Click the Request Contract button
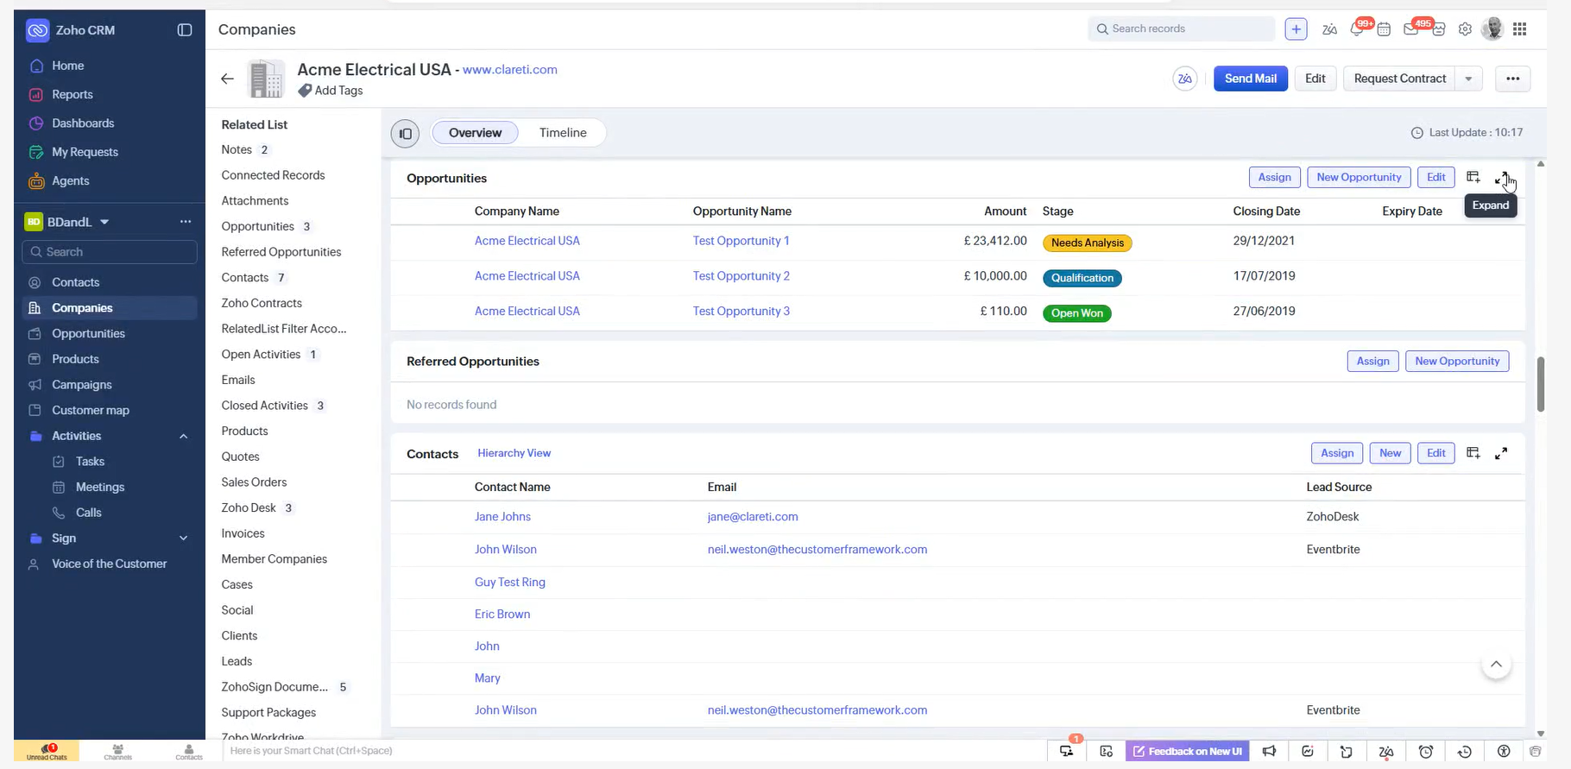Viewport: 1571px width, 769px height. pyautogui.click(x=1399, y=79)
